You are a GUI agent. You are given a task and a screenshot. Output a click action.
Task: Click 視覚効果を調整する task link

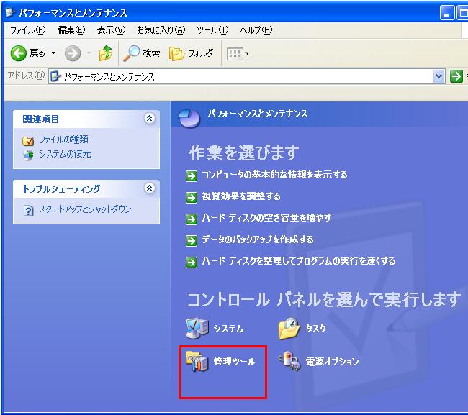[x=241, y=196]
